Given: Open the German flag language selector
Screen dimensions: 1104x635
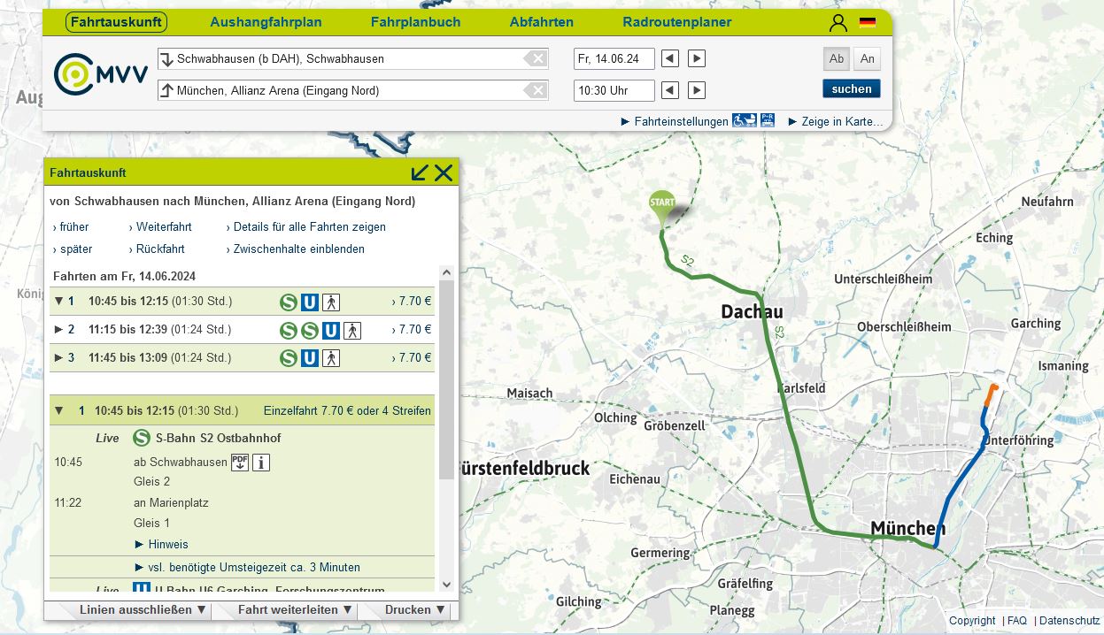Looking at the screenshot, I should 868,23.
